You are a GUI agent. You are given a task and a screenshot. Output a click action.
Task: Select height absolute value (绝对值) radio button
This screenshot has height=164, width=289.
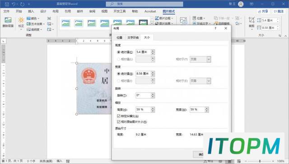119,52
